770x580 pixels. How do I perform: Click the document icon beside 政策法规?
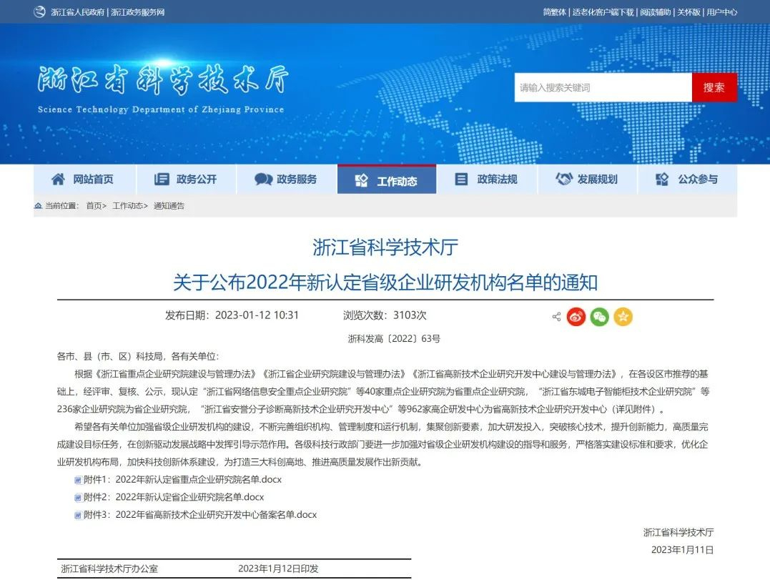[462, 180]
